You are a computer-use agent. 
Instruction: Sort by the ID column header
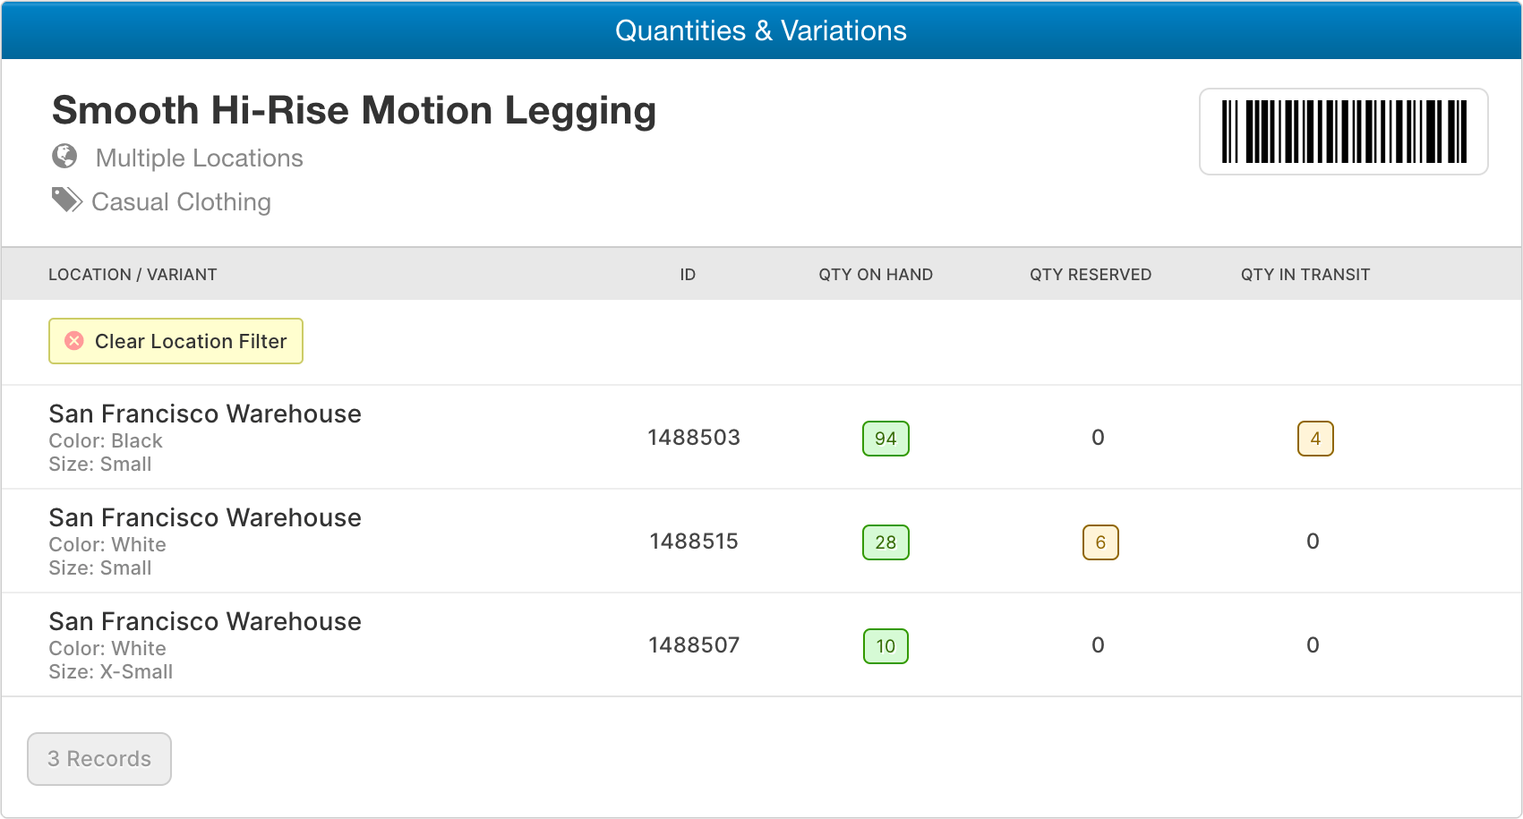[688, 275]
